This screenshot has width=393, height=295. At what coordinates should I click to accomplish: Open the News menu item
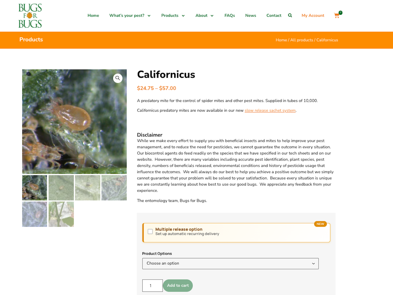tap(251, 15)
